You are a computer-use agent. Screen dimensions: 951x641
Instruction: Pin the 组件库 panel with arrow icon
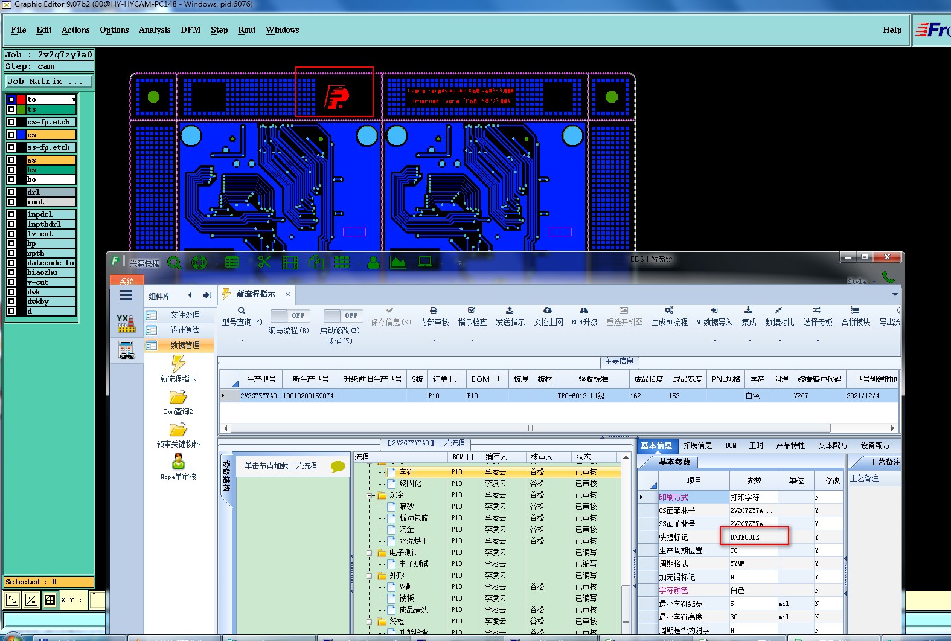coord(207,295)
